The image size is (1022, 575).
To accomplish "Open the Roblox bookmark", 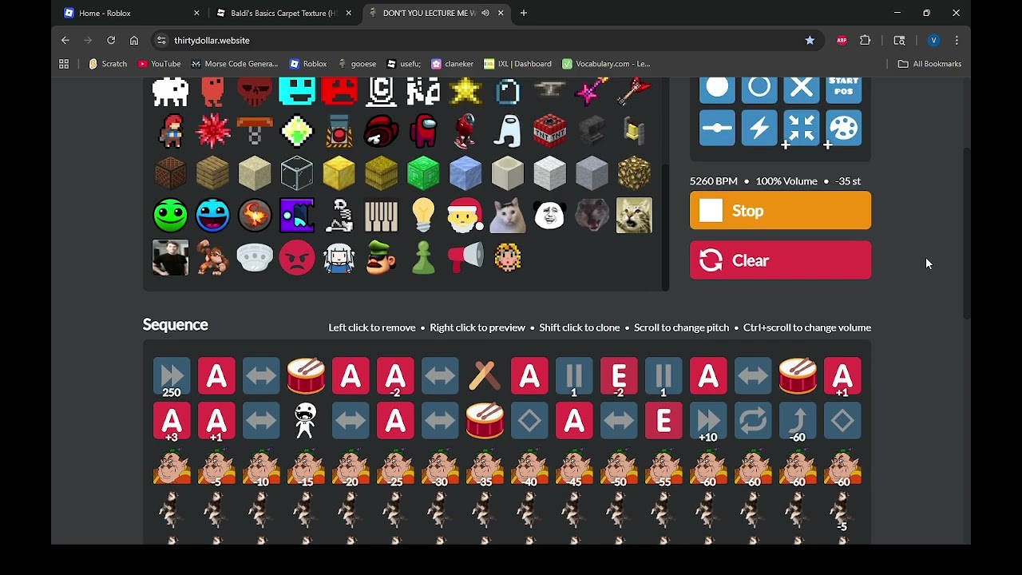I will 308,64.
